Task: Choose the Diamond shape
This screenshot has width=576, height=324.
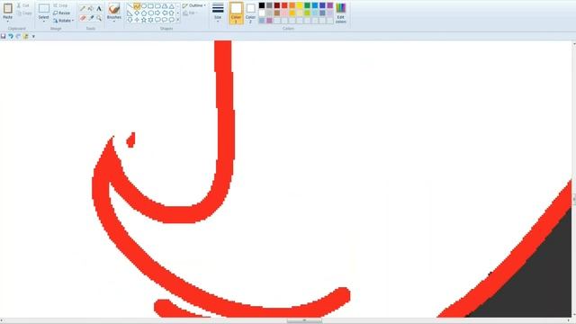Action: click(x=137, y=13)
